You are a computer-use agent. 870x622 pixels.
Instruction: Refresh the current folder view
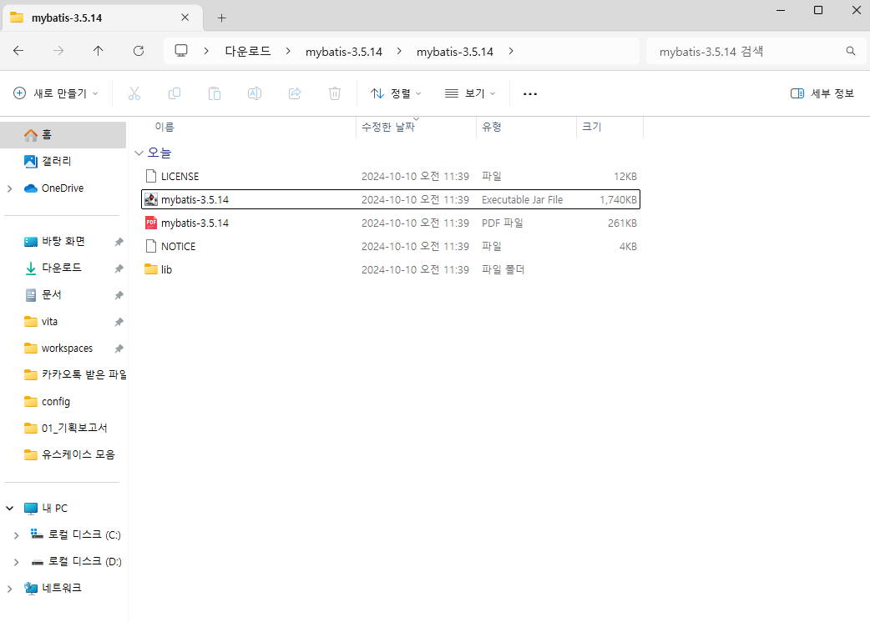tap(139, 51)
